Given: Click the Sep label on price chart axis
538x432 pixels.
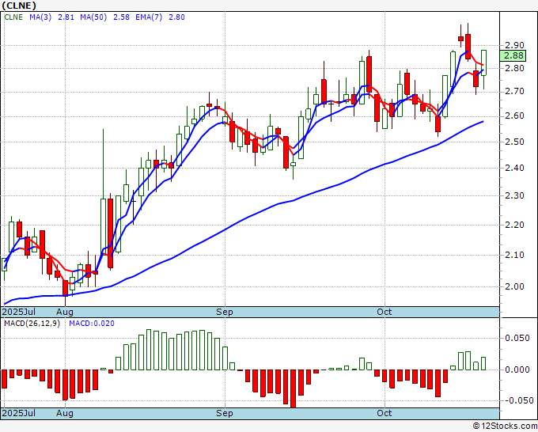Looking at the screenshot, I should click(225, 312).
